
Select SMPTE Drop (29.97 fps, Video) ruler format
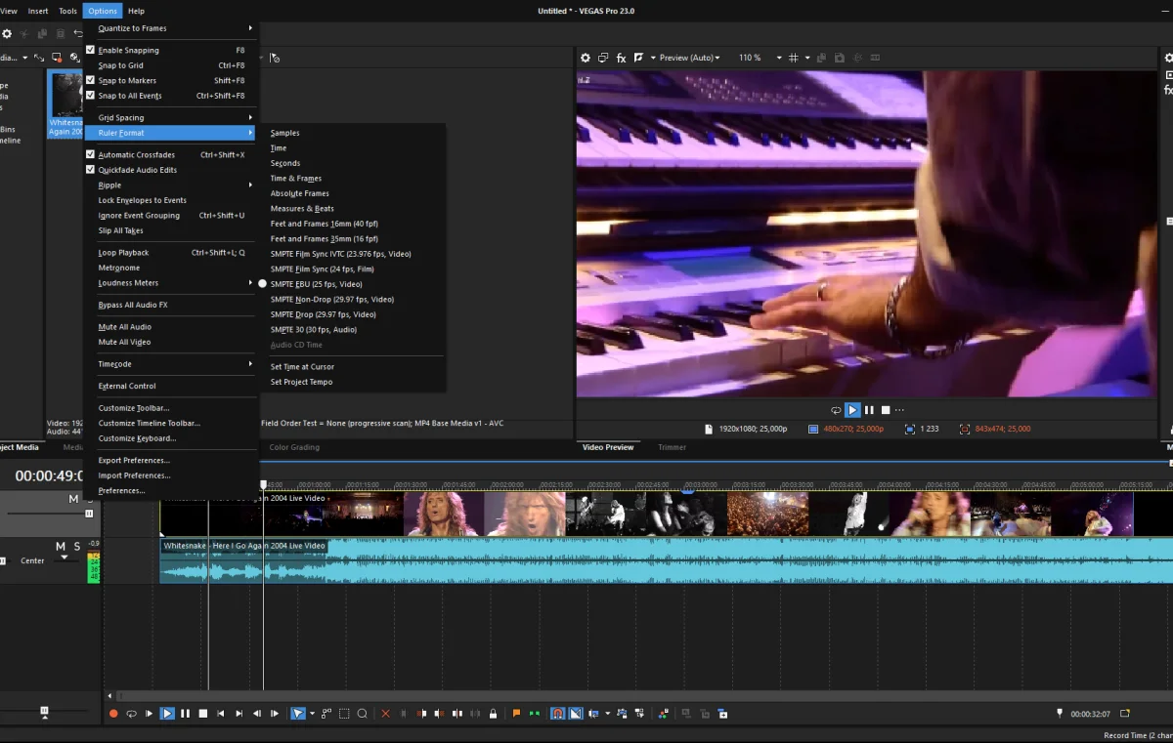pyautogui.click(x=323, y=314)
